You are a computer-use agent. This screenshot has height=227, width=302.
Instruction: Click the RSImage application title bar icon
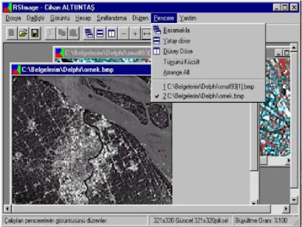8,8
